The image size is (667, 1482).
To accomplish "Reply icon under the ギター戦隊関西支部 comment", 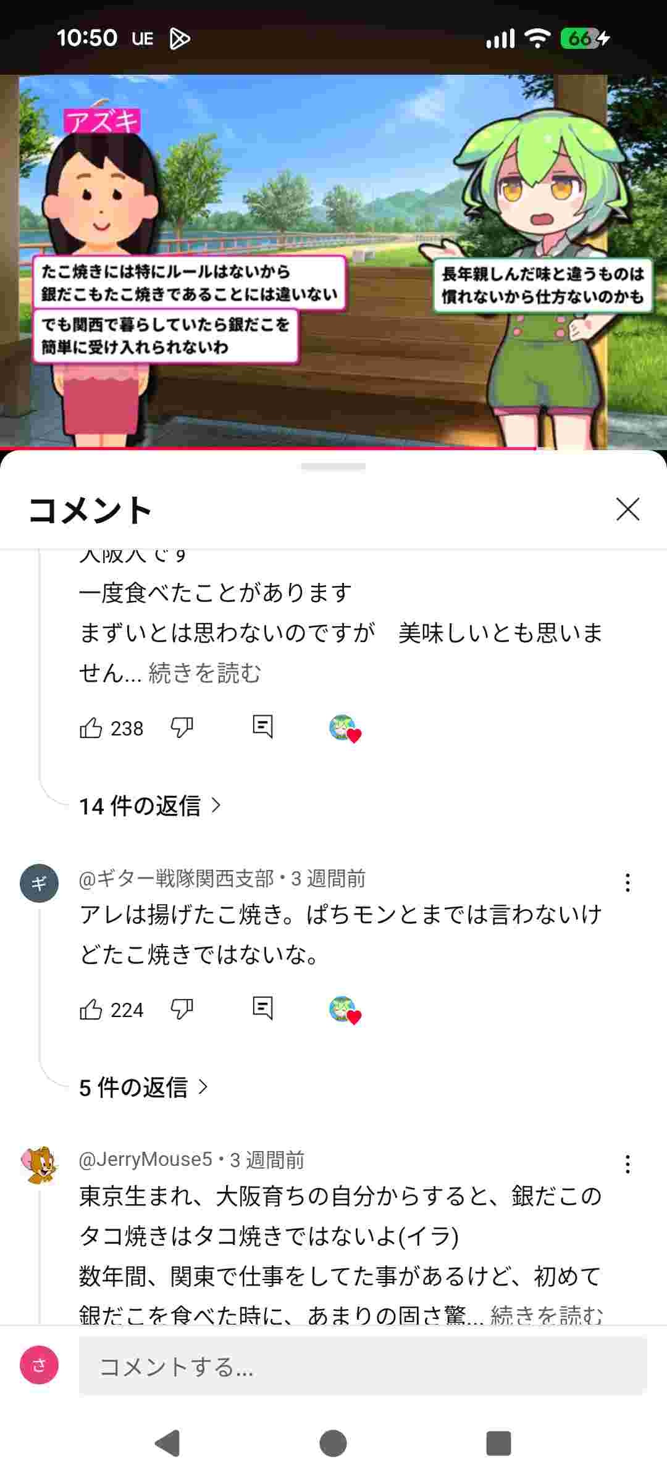I will pyautogui.click(x=262, y=1008).
